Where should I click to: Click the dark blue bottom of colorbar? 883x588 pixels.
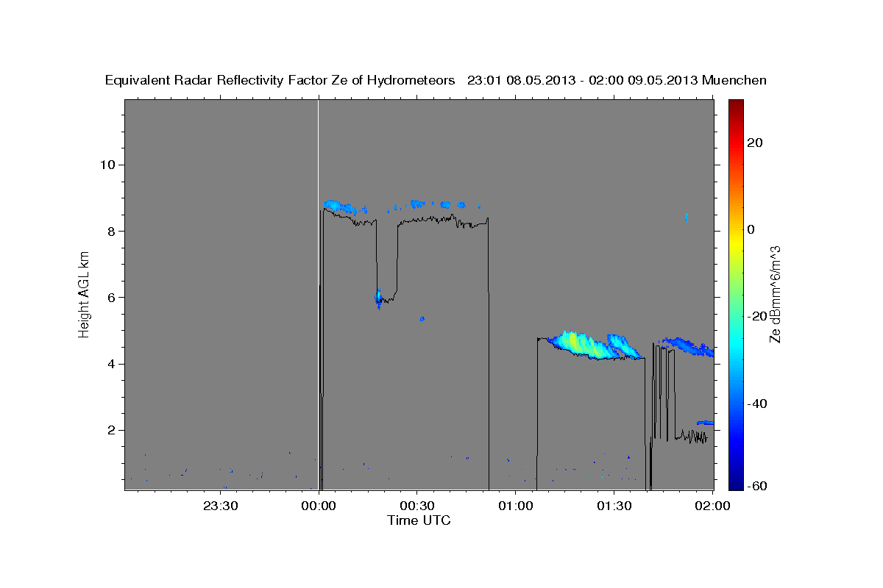(735, 485)
